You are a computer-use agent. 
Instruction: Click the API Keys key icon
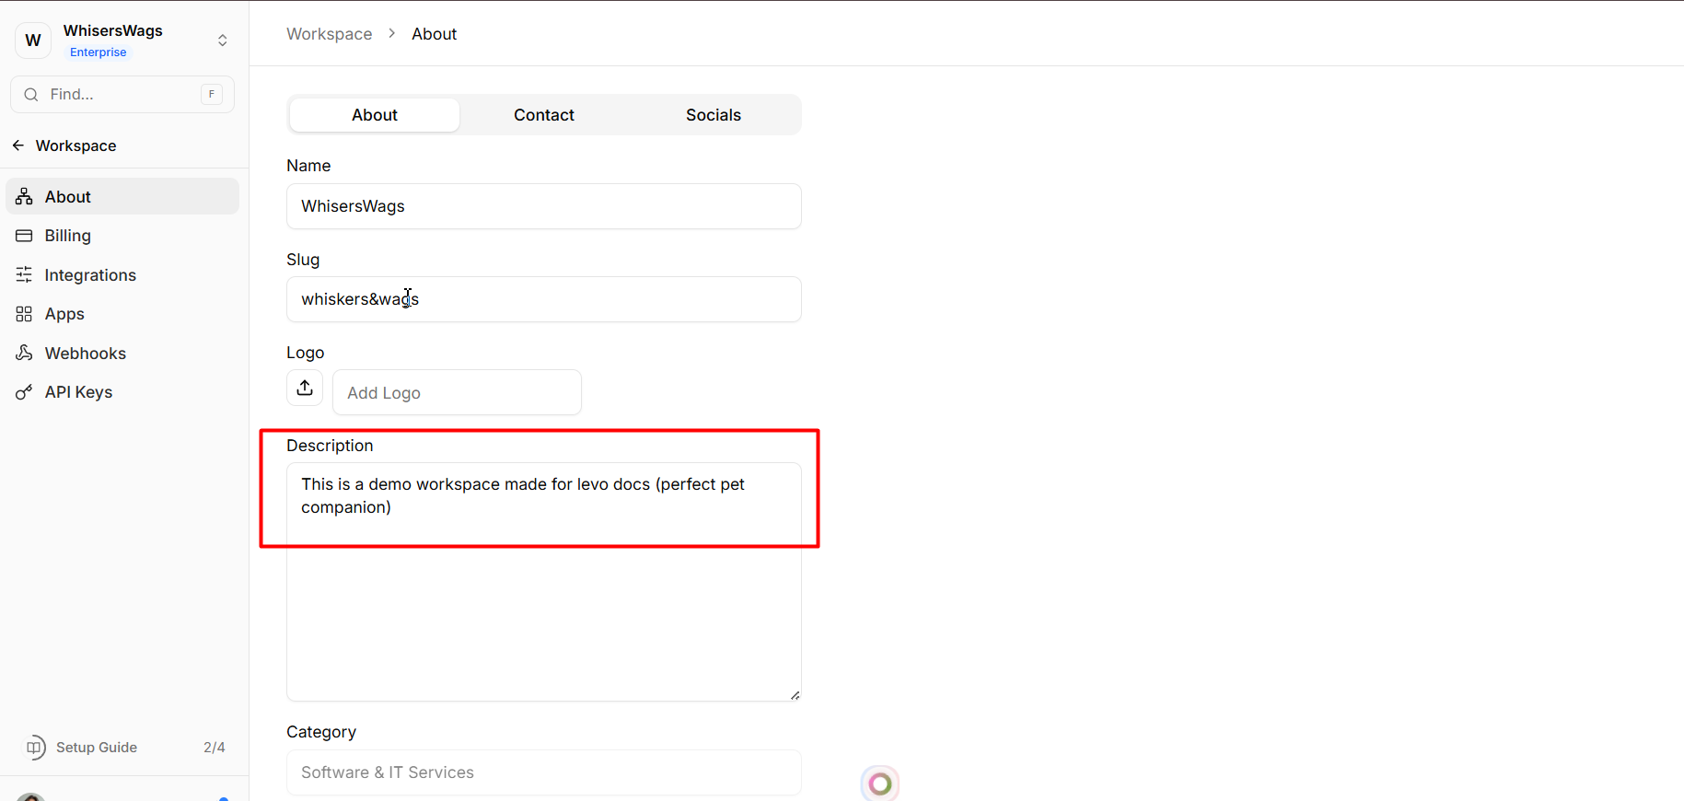25,392
